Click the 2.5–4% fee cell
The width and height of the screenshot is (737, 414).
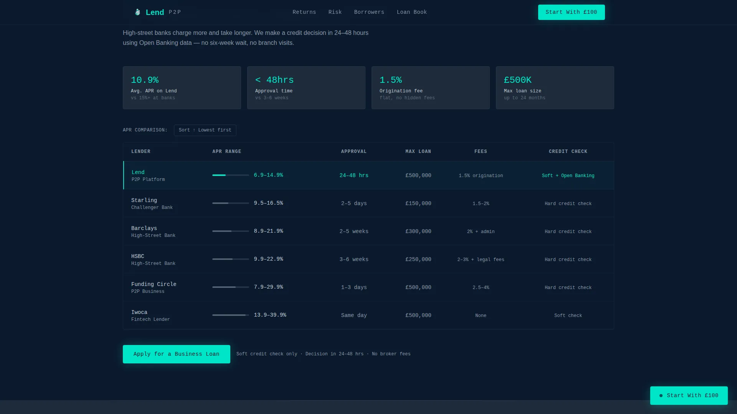[x=481, y=288]
